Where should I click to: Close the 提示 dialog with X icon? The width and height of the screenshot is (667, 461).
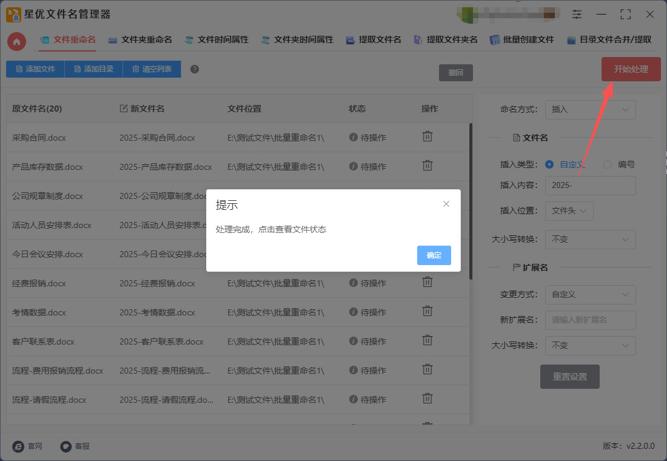point(446,204)
